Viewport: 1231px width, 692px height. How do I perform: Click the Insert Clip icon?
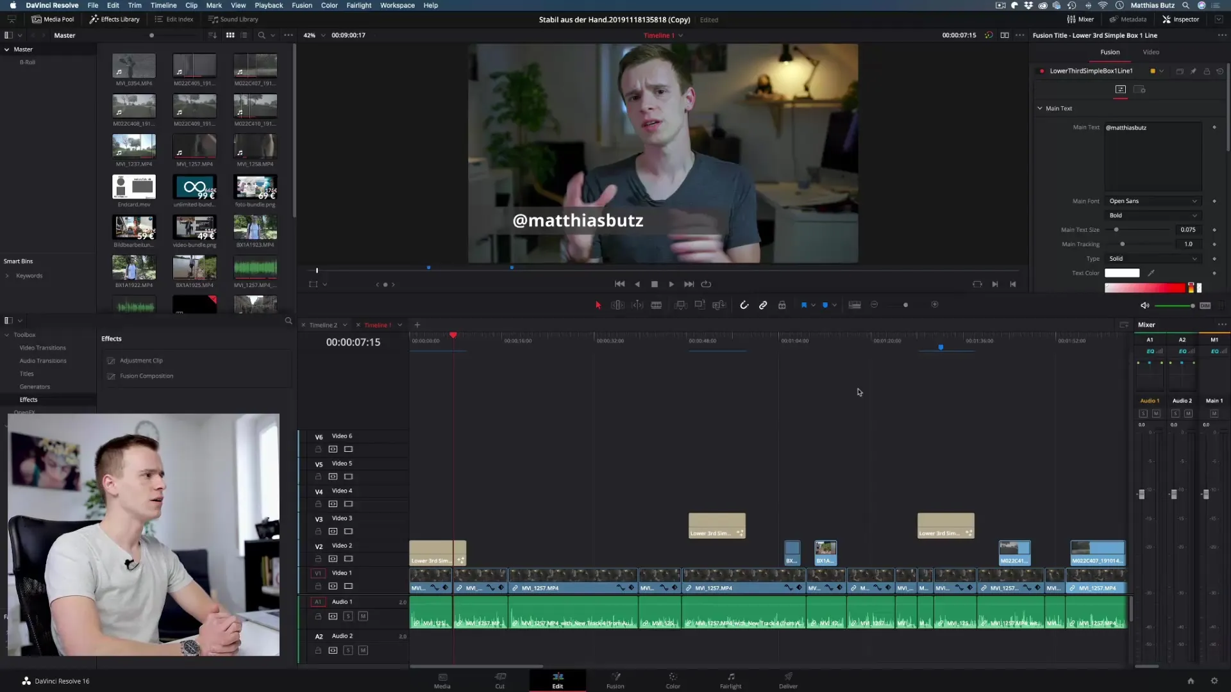(x=681, y=305)
